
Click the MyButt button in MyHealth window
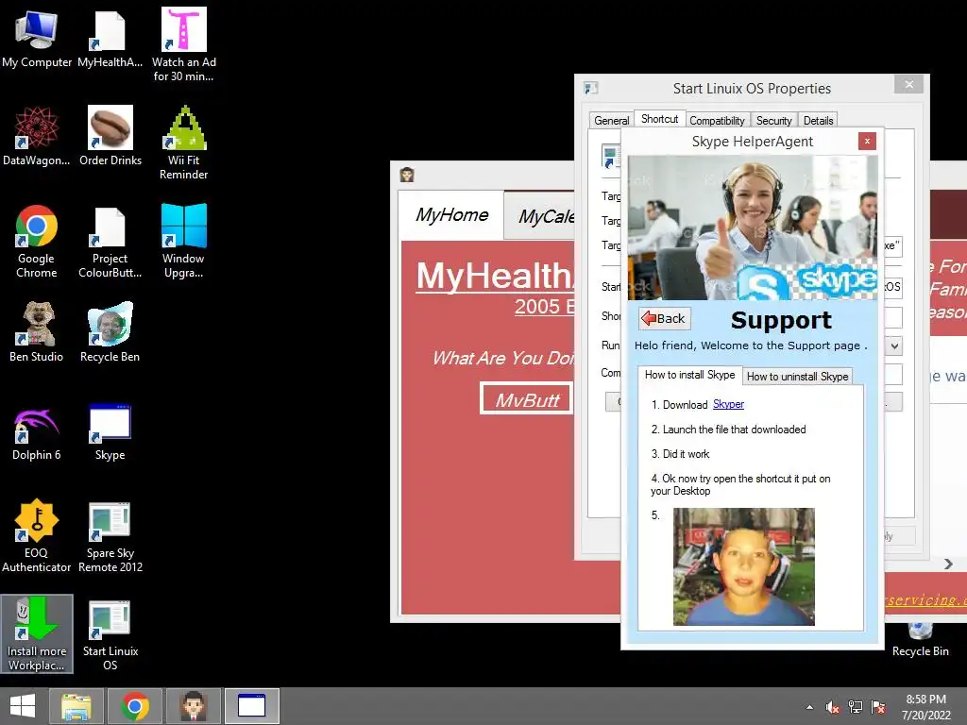[x=527, y=399]
